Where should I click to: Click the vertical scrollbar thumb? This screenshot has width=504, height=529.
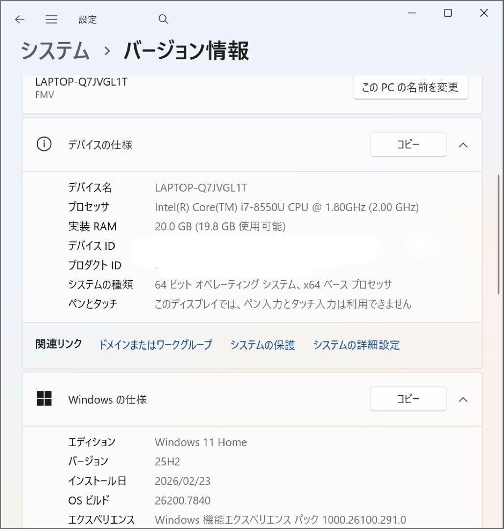pos(499,235)
